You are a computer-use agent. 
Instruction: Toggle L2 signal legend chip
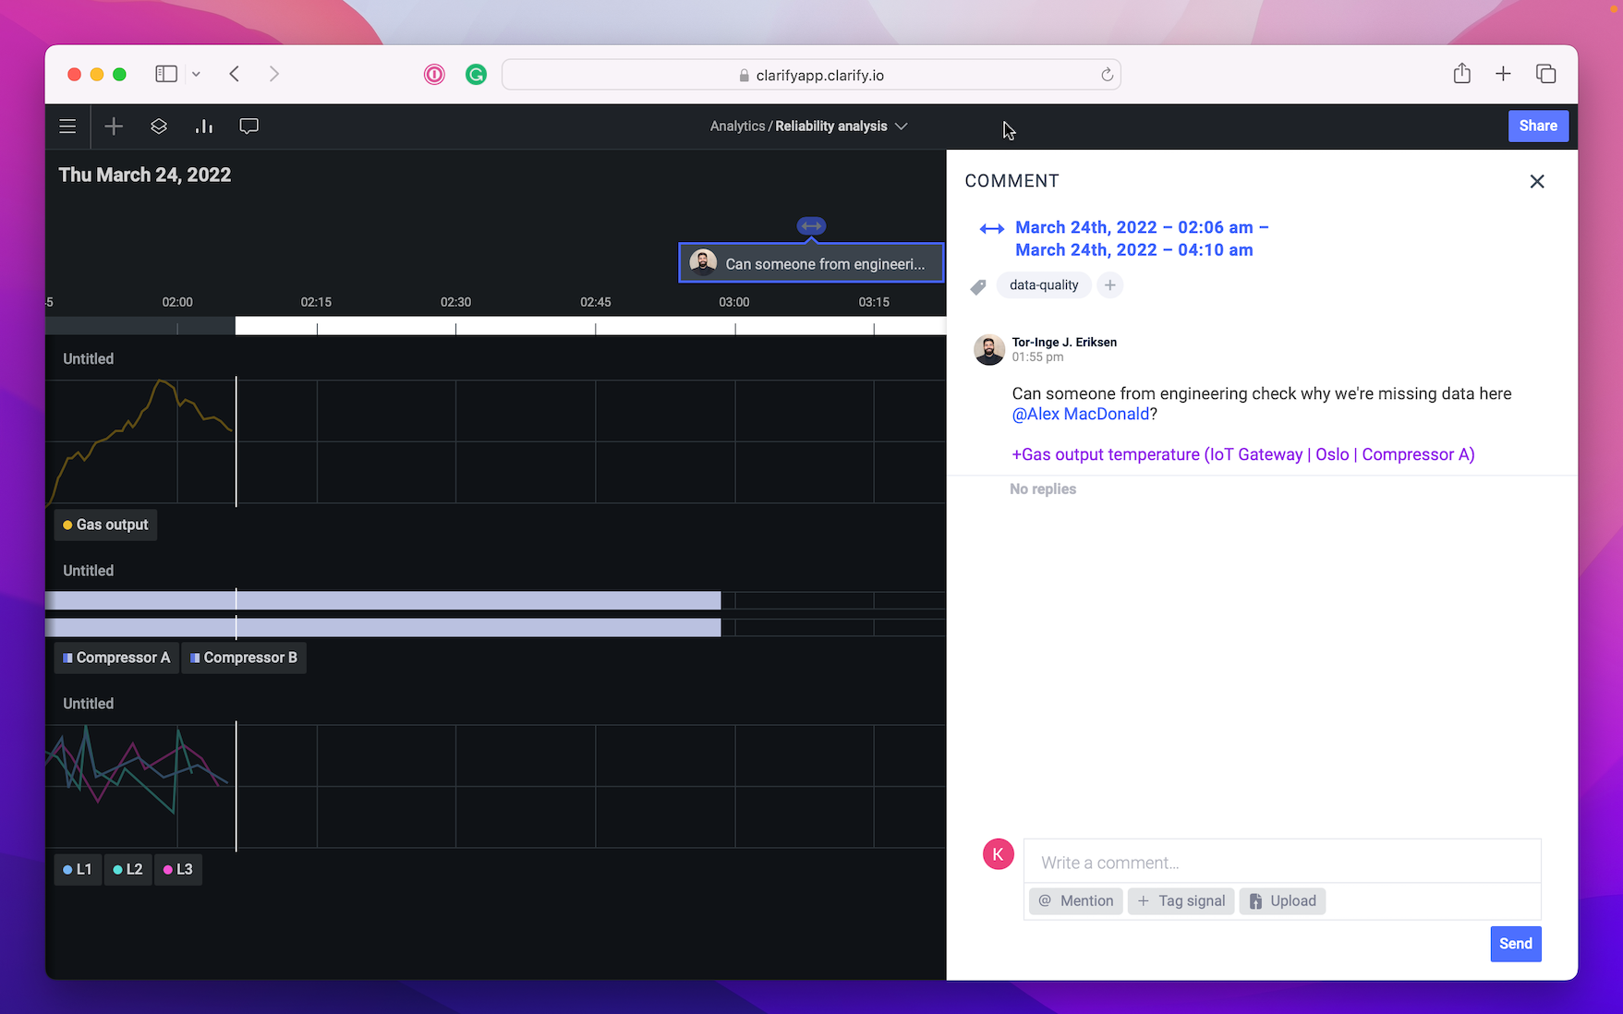click(127, 869)
